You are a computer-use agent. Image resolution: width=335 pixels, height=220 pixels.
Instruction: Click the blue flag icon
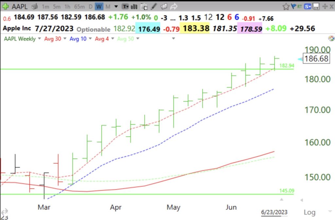[293, 6]
